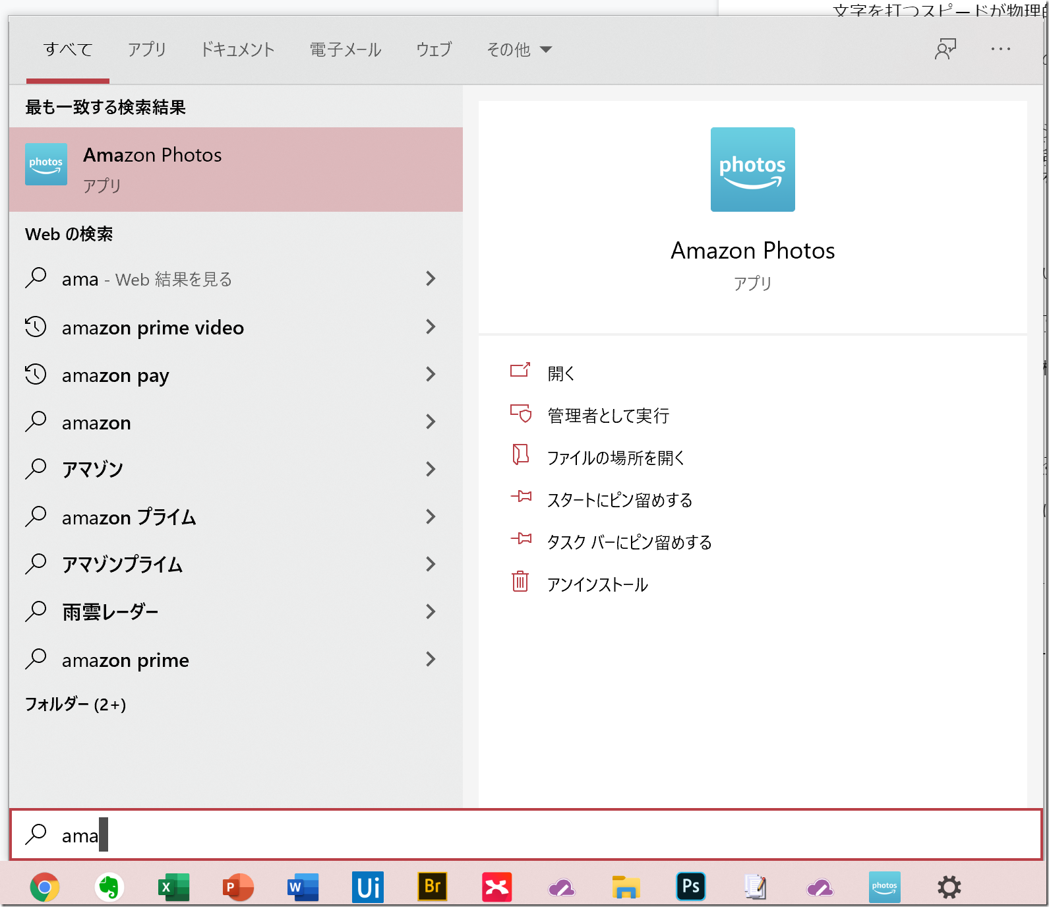Open the notepad document icon in taskbar
This screenshot has height=907, width=1049.
[755, 887]
